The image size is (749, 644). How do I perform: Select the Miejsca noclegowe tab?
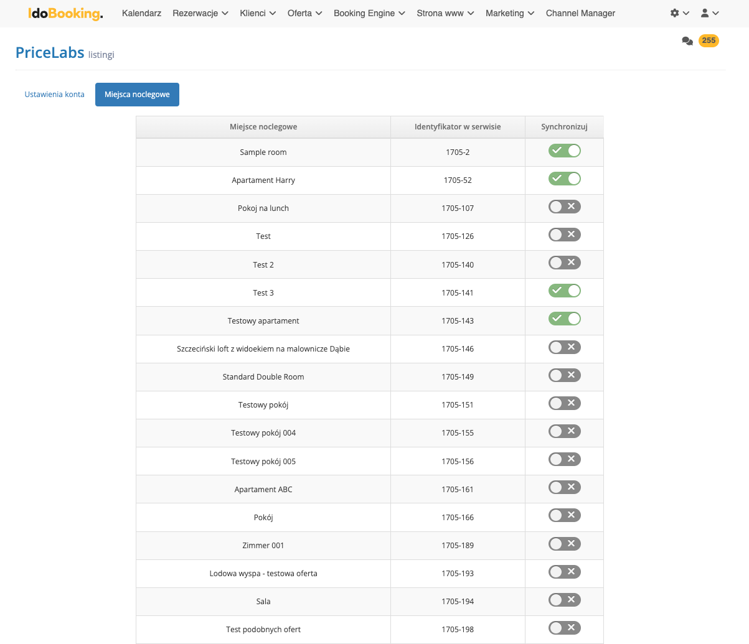(x=137, y=95)
